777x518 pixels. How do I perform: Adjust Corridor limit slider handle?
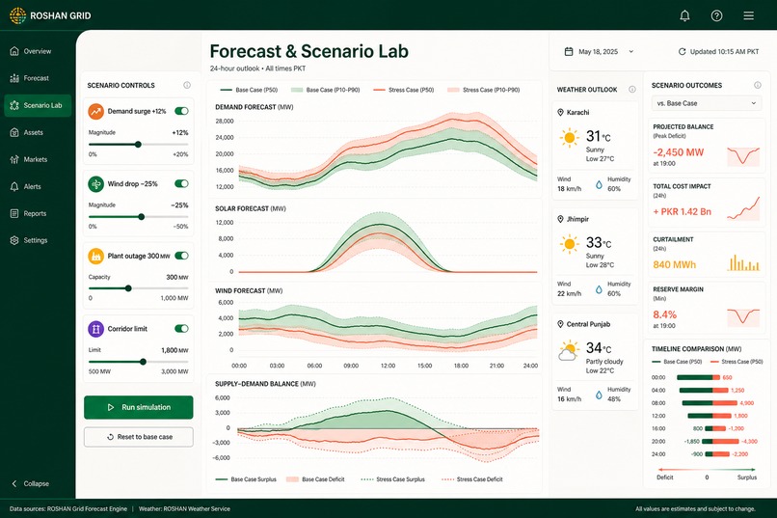point(144,362)
